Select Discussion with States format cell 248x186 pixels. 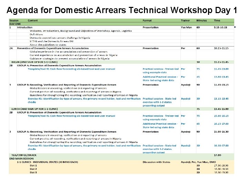point(156,162)
